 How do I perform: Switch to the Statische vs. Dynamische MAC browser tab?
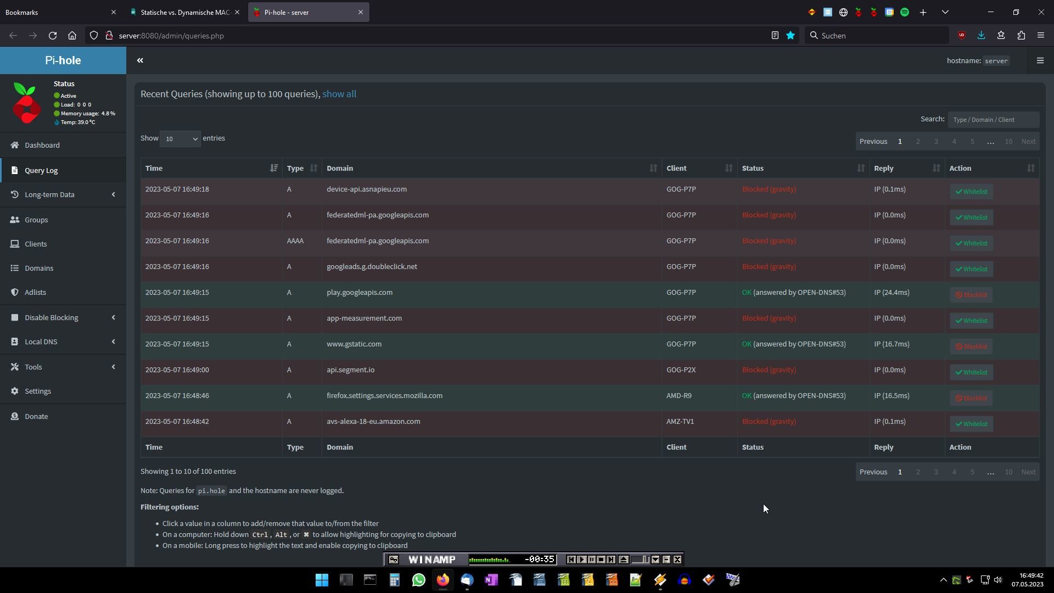184,12
